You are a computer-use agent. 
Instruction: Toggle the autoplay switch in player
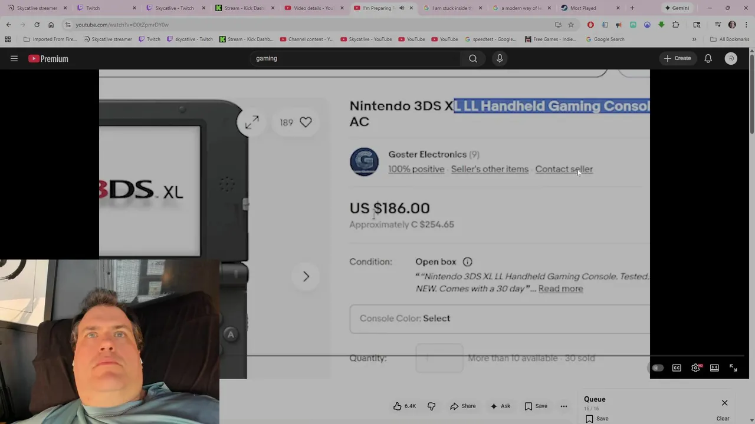click(x=657, y=368)
